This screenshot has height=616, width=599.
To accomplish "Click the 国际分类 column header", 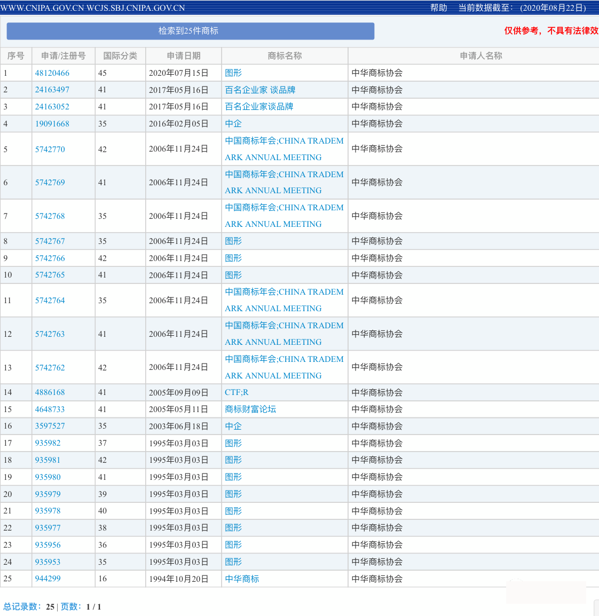I will pyautogui.click(x=120, y=56).
